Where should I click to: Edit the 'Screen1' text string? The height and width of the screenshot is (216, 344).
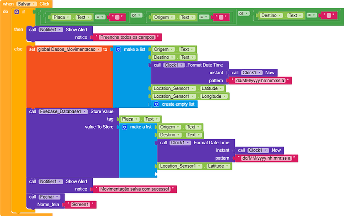[80, 205]
